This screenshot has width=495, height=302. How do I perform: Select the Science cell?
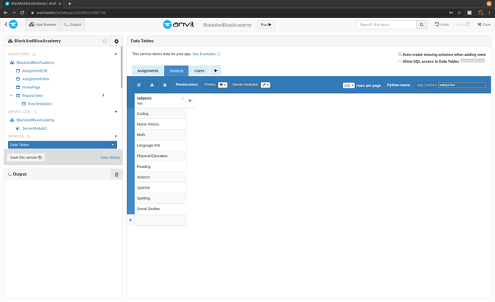point(161,177)
